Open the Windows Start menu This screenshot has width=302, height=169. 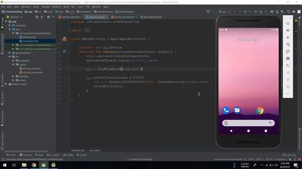coord(4,165)
